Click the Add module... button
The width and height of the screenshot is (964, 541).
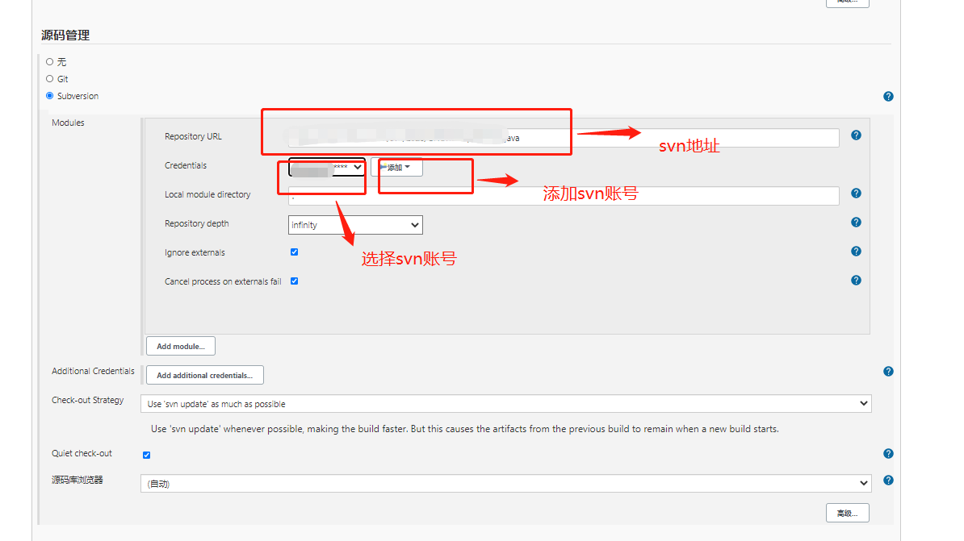click(x=181, y=346)
